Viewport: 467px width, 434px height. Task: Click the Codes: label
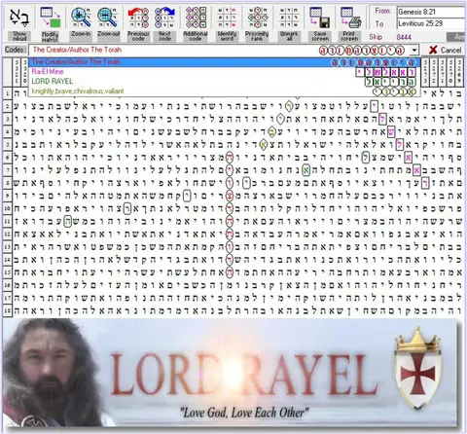[x=16, y=50]
